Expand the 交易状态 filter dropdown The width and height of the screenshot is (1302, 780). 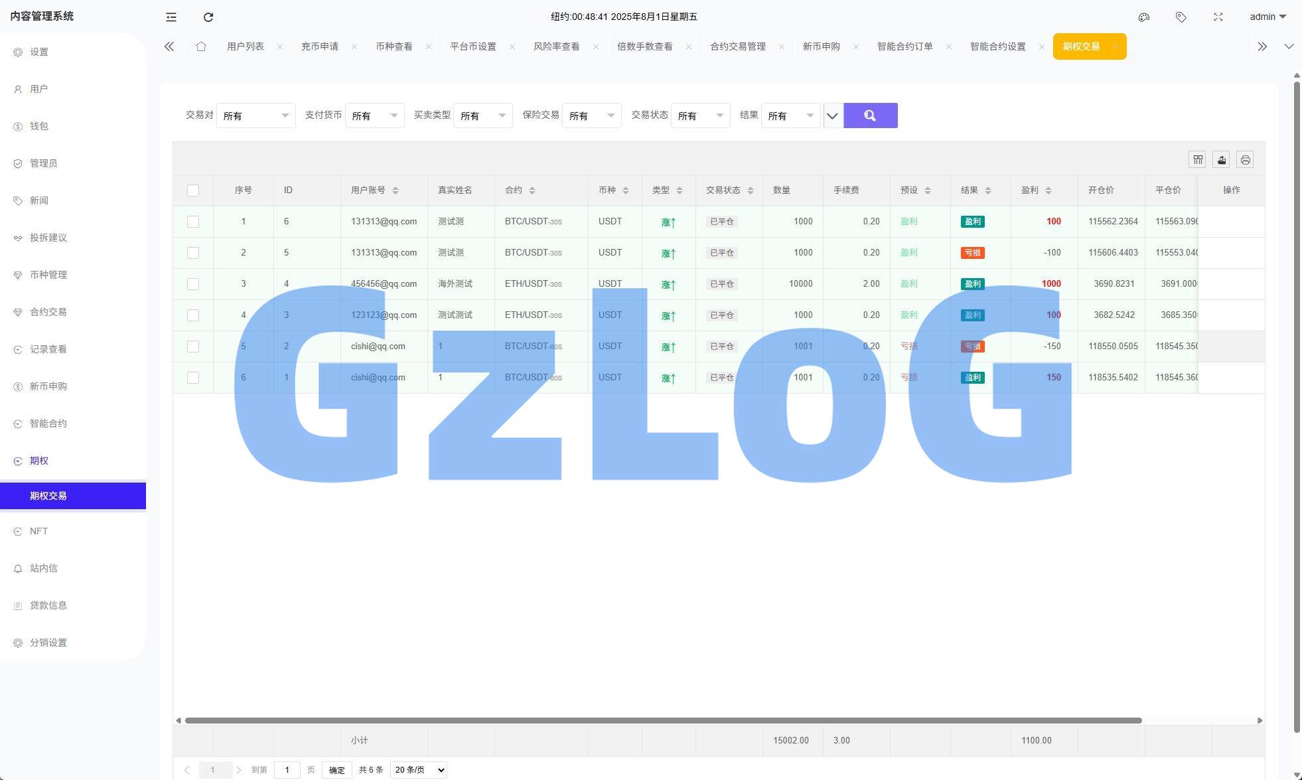click(x=700, y=116)
